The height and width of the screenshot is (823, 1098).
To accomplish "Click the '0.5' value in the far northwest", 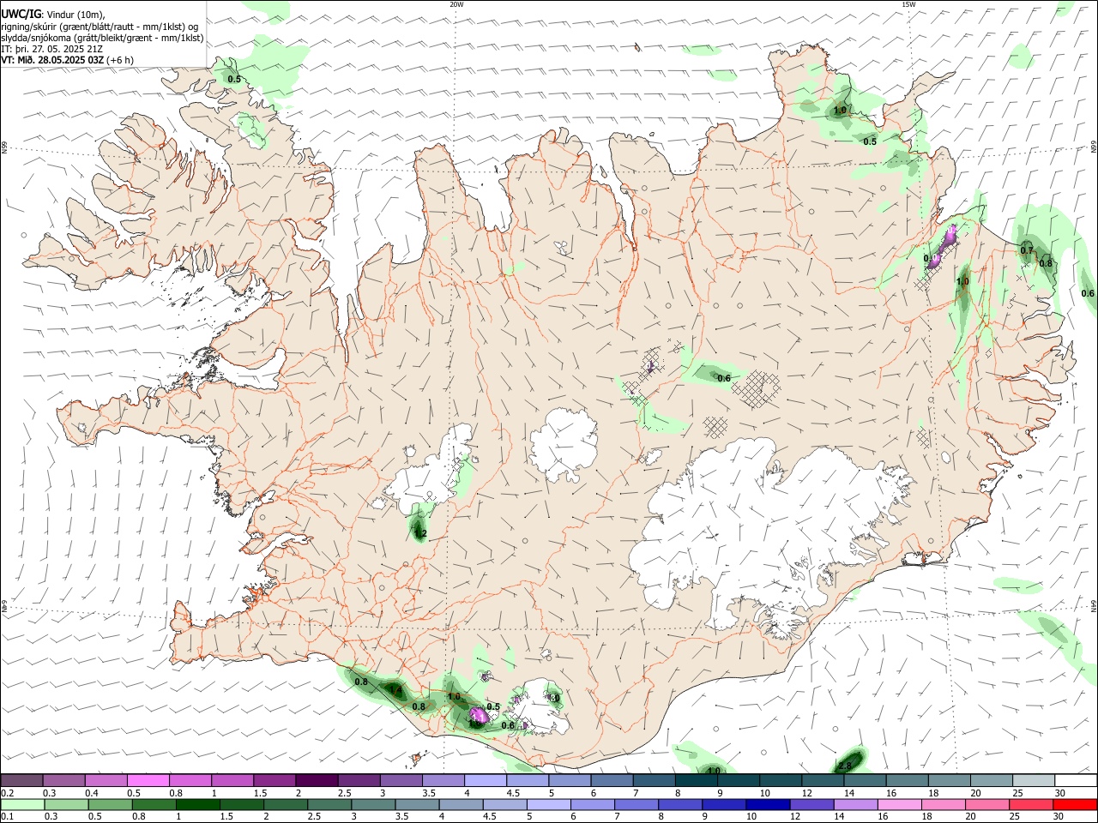I will (234, 79).
